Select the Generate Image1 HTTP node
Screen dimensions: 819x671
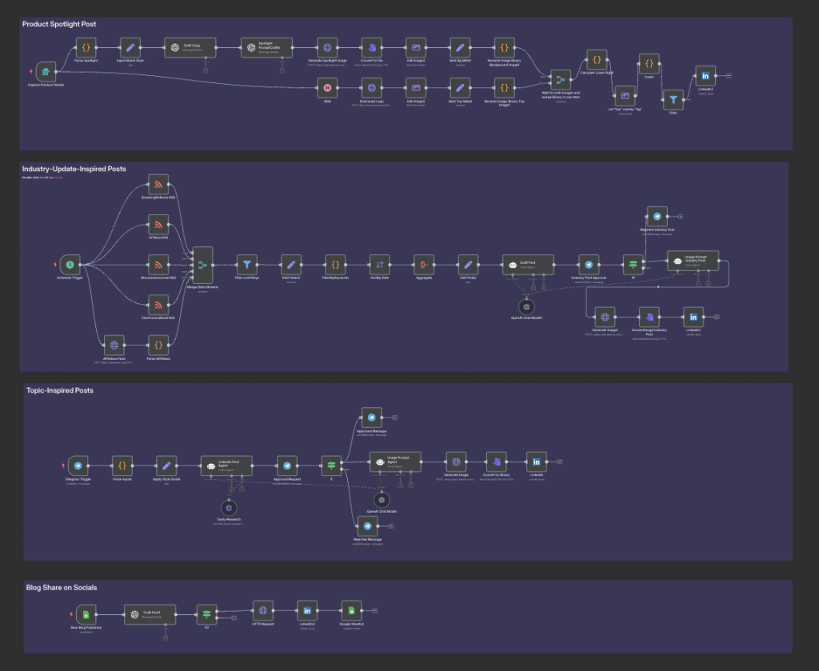[x=605, y=317]
